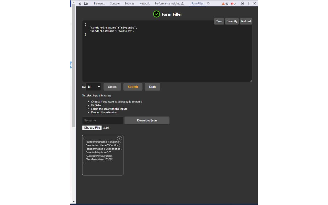Click the "senderMobile" line in saved card
Screen dimensions: 328x205
[x=104, y=149]
